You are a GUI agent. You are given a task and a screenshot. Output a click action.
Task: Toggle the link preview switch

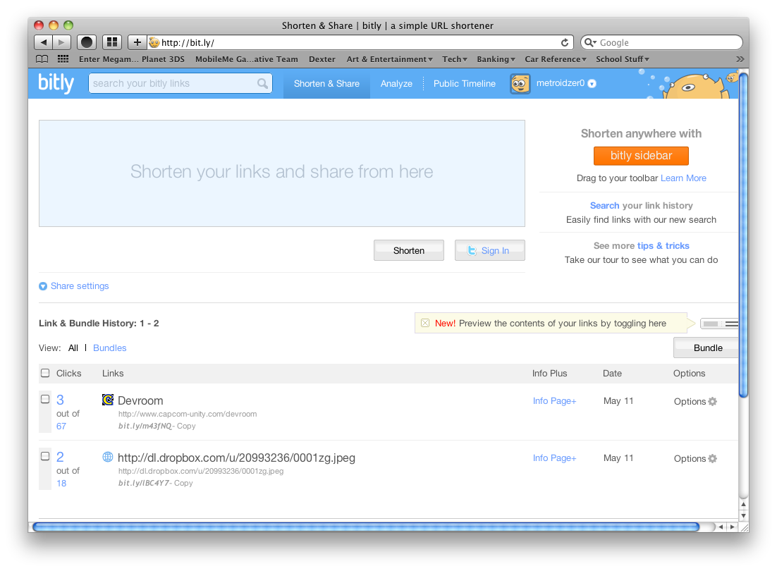(718, 324)
